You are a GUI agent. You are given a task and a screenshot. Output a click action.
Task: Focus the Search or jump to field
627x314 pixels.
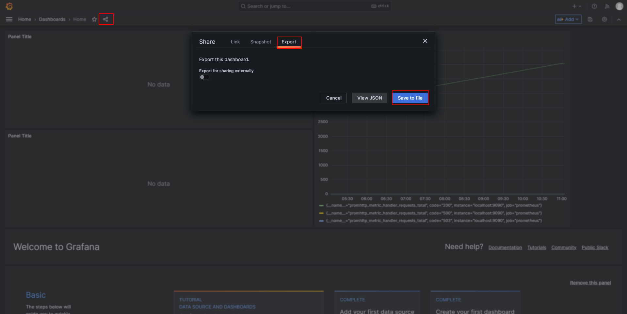pyautogui.click(x=314, y=6)
